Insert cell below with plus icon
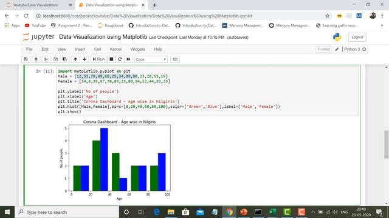389x218 pixels. pos(36,59)
